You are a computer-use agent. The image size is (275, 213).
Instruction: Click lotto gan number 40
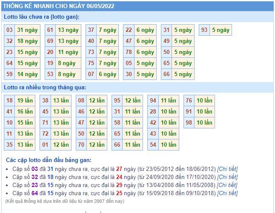(x=91, y=41)
